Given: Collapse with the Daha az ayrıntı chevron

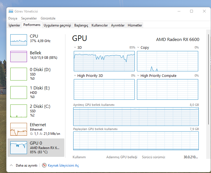Looking at the screenshot, I should (11, 165).
